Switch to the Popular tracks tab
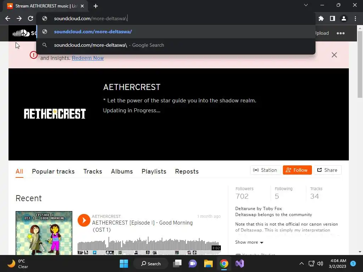Image resolution: width=363 pixels, height=272 pixels. click(53, 171)
